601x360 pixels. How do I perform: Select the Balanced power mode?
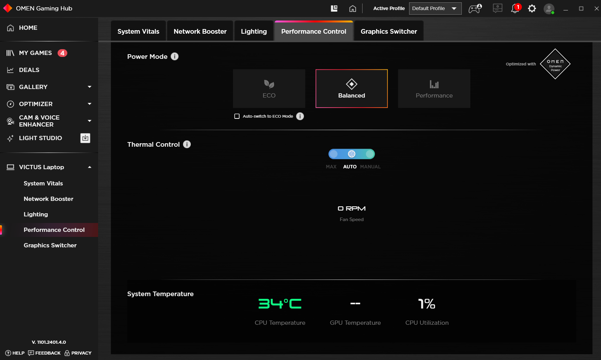352,89
